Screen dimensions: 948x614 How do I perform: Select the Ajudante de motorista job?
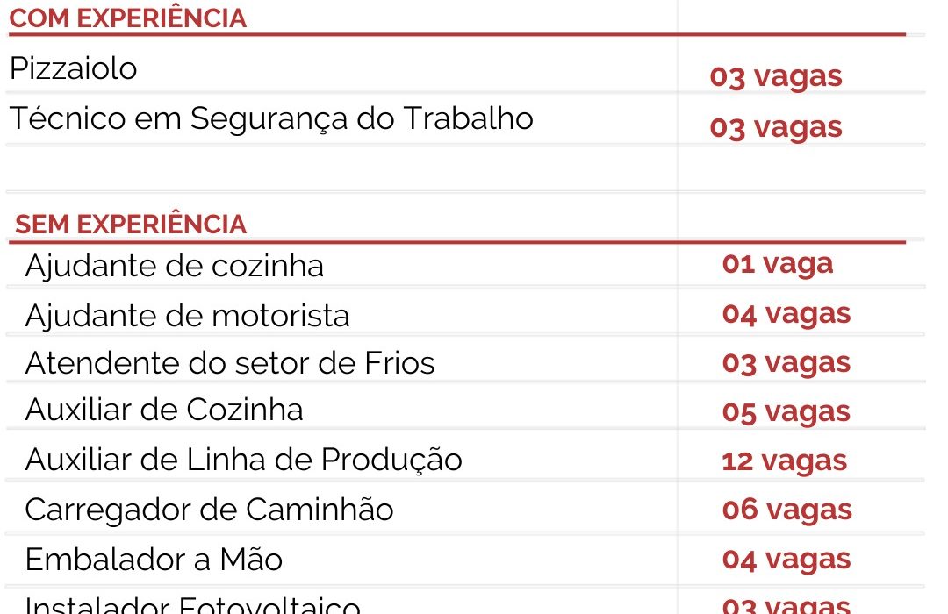click(188, 315)
